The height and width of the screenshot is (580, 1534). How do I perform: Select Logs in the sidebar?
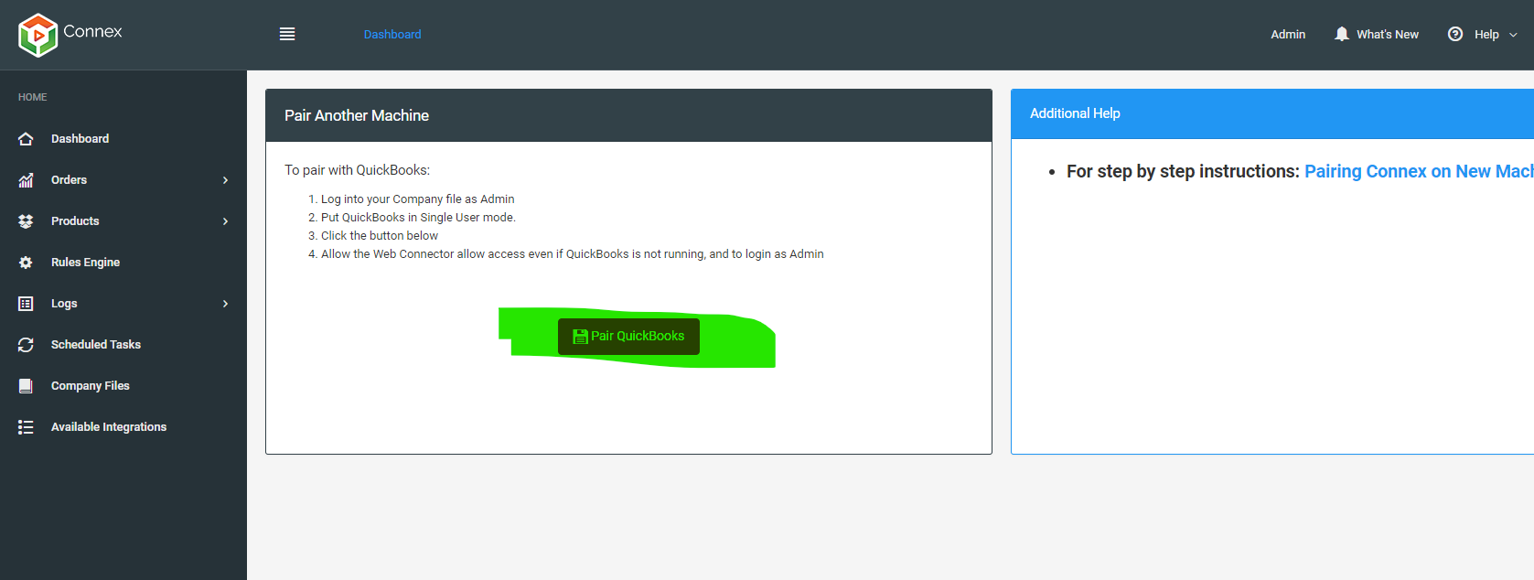(64, 304)
